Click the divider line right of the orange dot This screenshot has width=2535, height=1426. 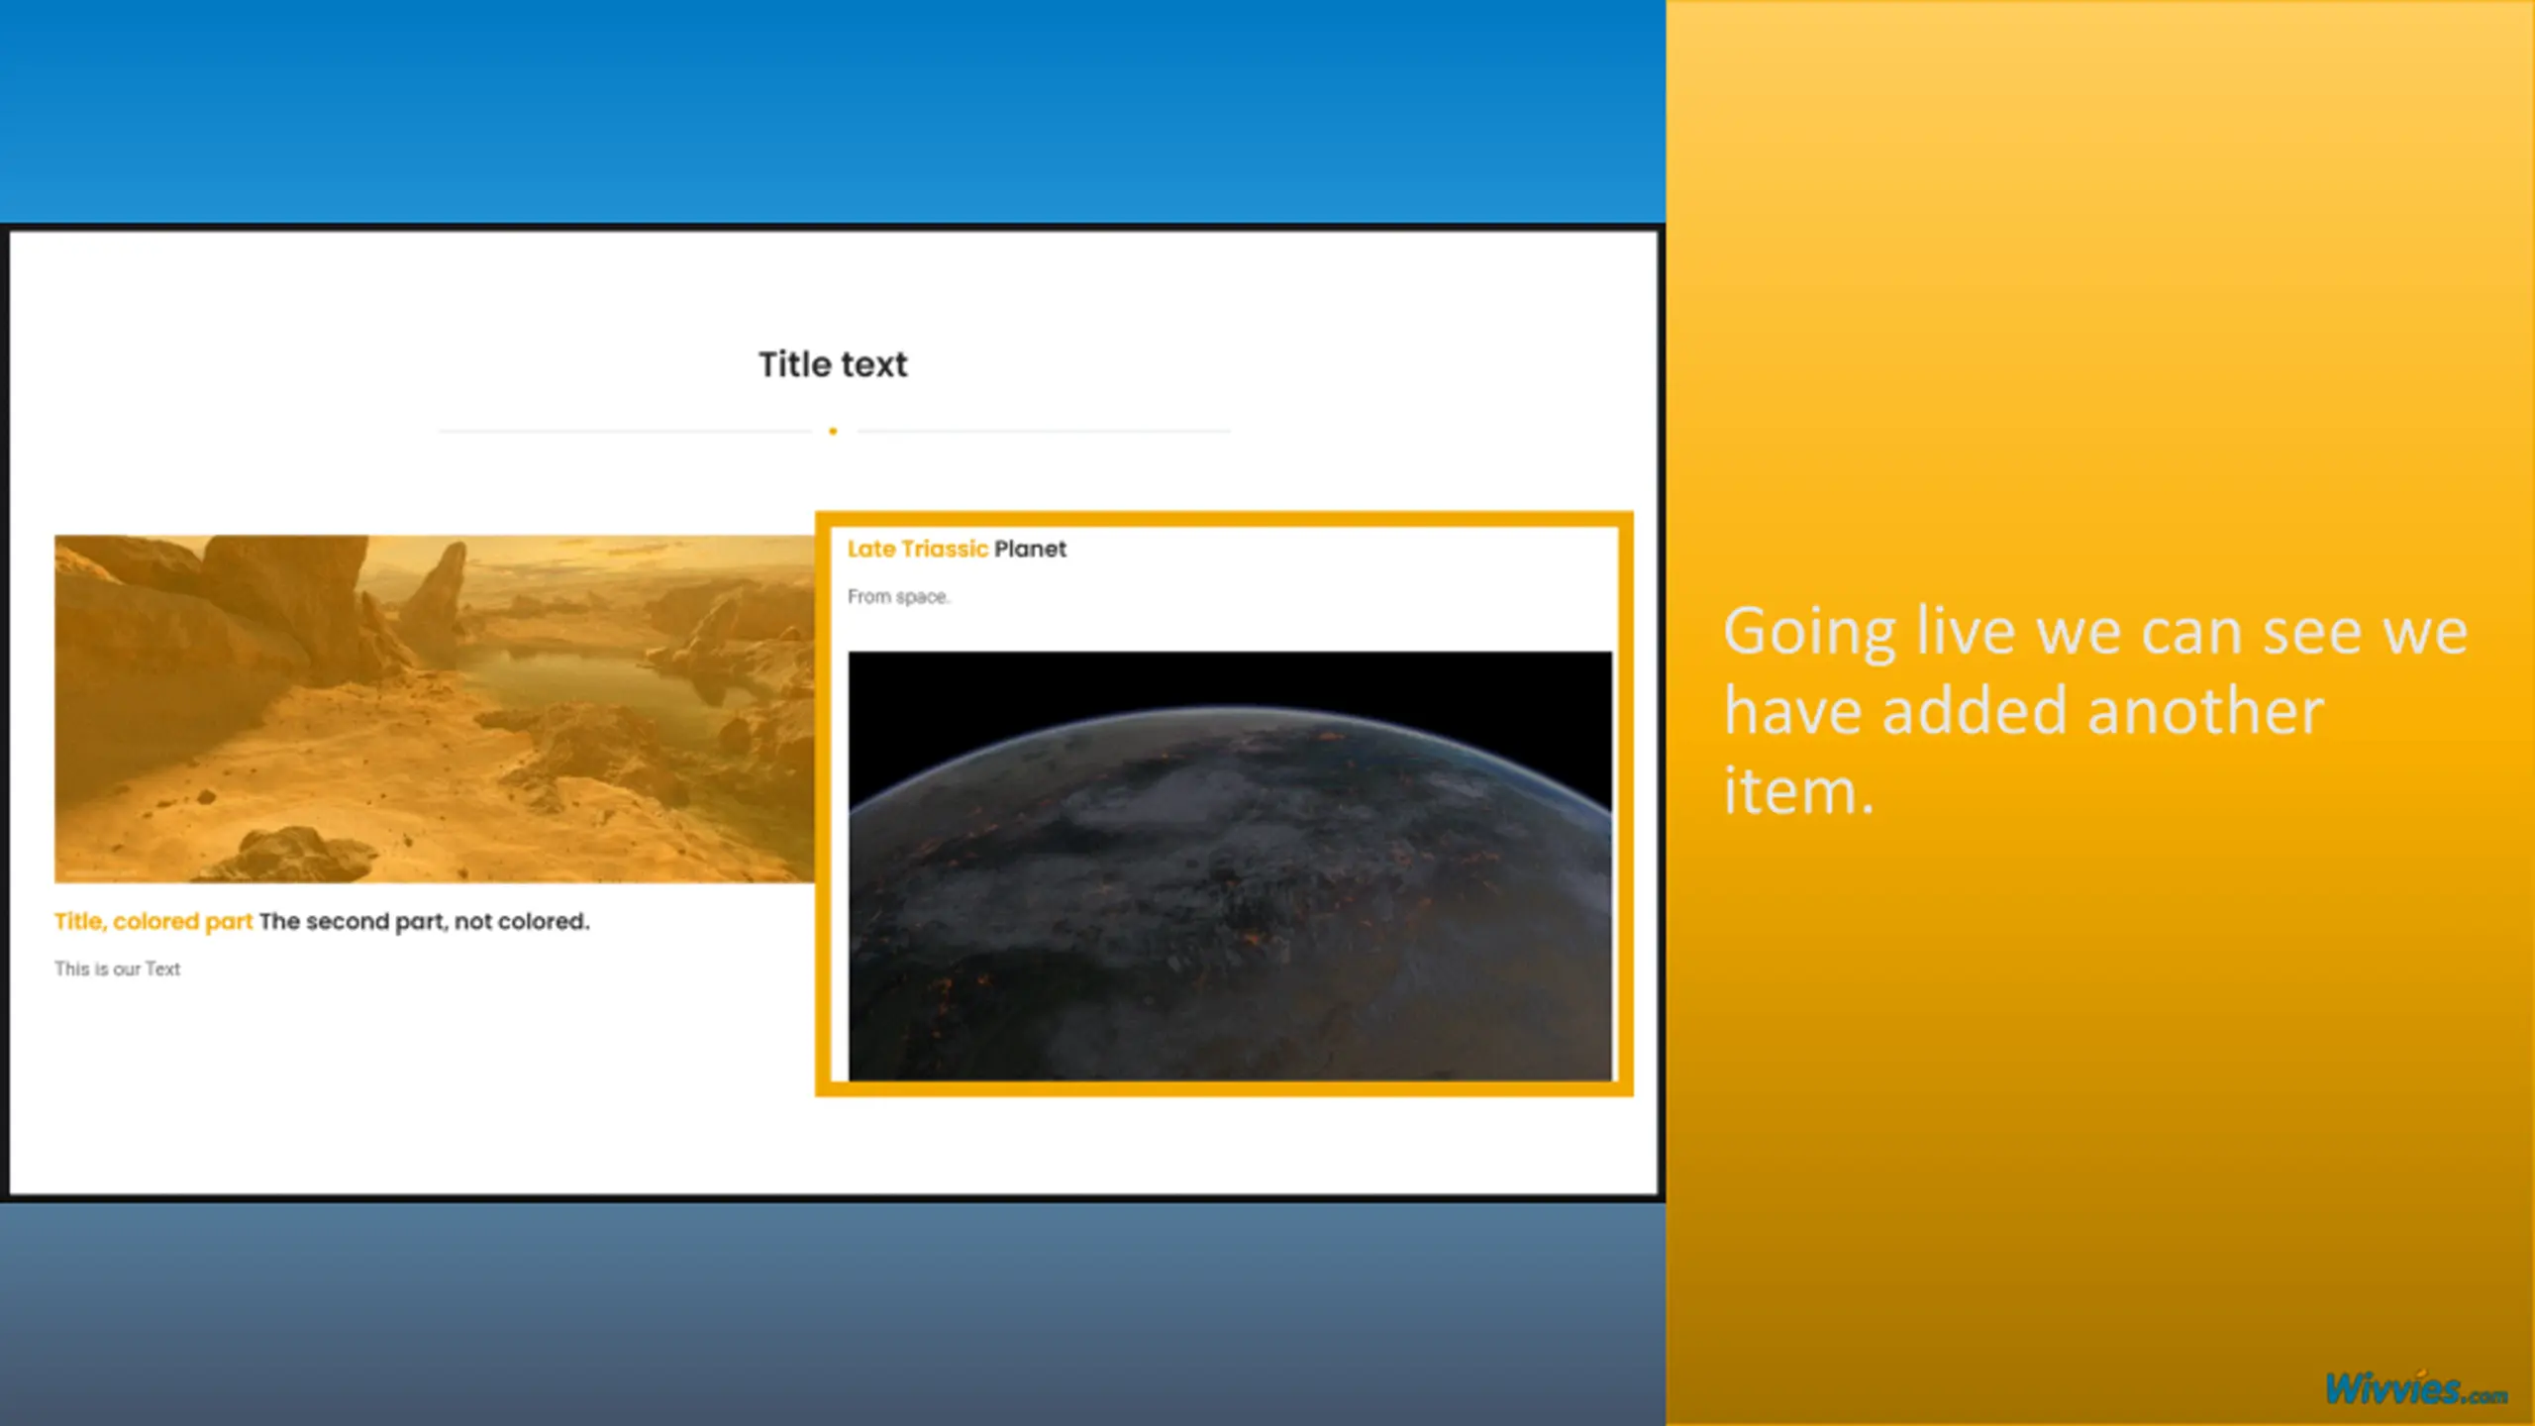1045,431
